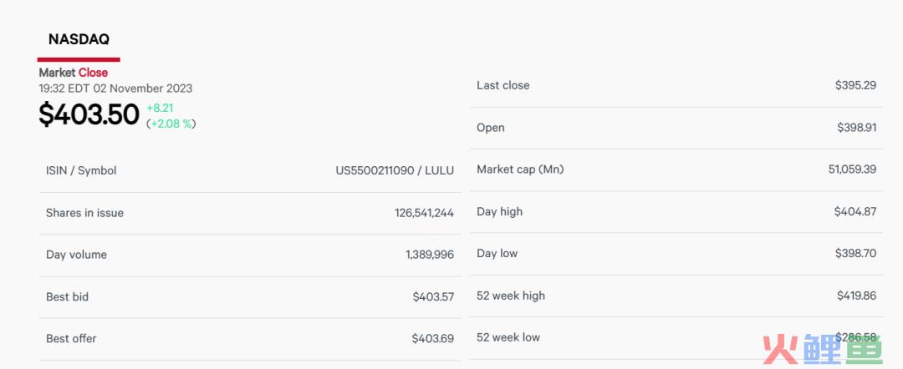Click the US5500211090 / LULU value
The height and width of the screenshot is (369, 903).
pos(395,170)
